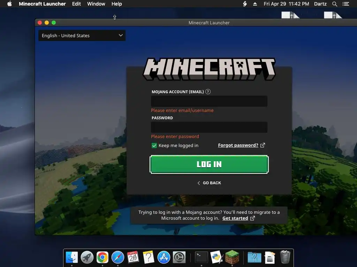The image size is (357, 267).
Task: Open the Window menu
Action: pos(96,4)
